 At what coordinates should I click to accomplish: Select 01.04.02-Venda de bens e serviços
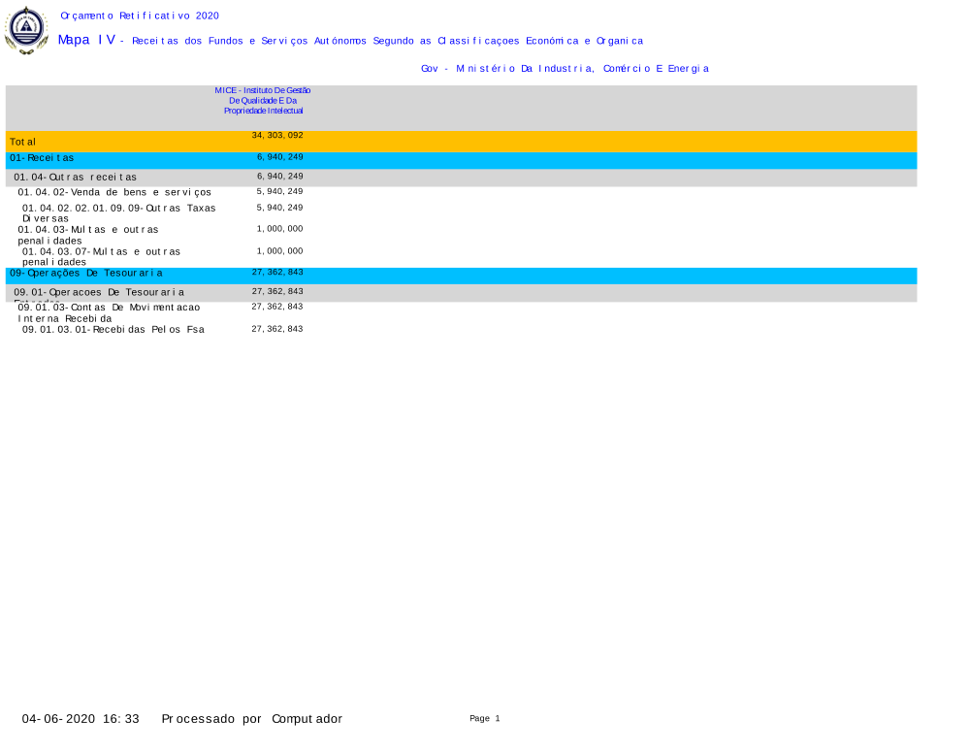point(114,192)
